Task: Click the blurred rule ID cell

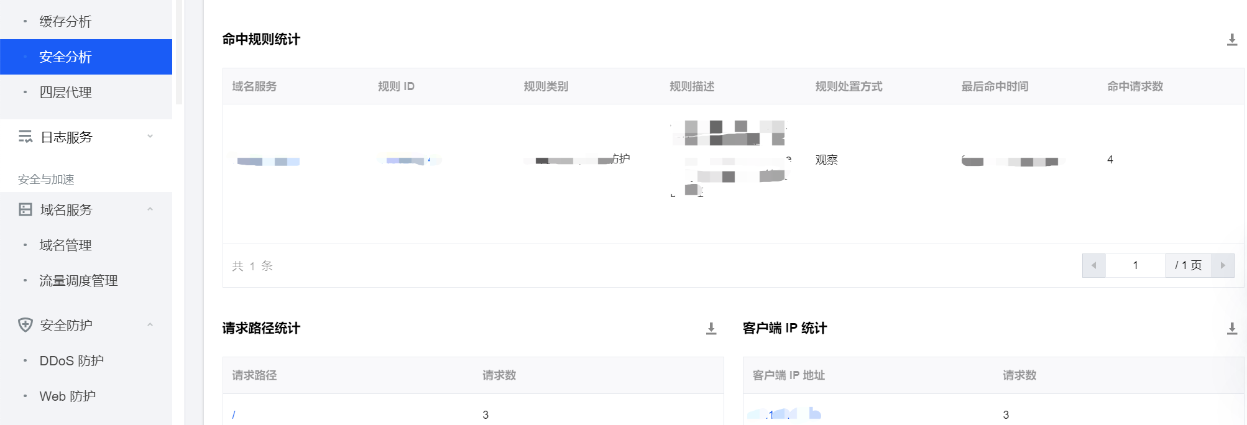Action: point(410,160)
